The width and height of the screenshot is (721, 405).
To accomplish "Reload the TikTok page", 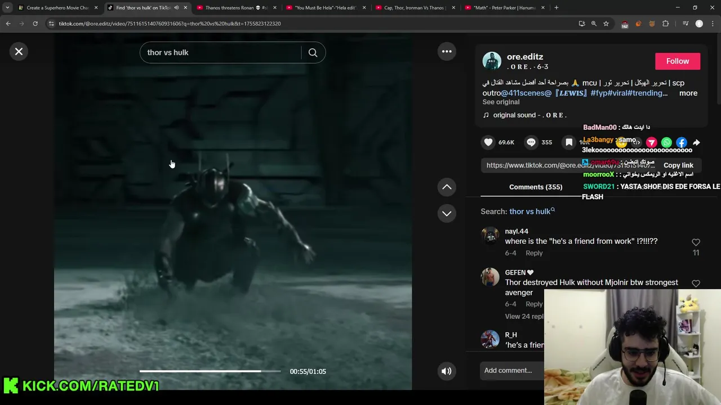I will pos(35,24).
